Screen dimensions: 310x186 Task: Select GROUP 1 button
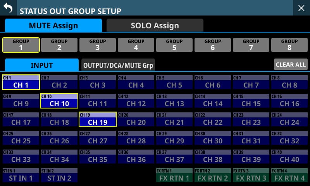pyautogui.click(x=21, y=45)
